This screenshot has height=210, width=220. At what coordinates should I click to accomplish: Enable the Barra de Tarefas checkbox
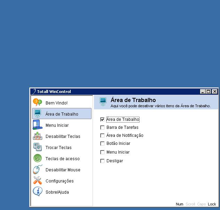click(102, 127)
